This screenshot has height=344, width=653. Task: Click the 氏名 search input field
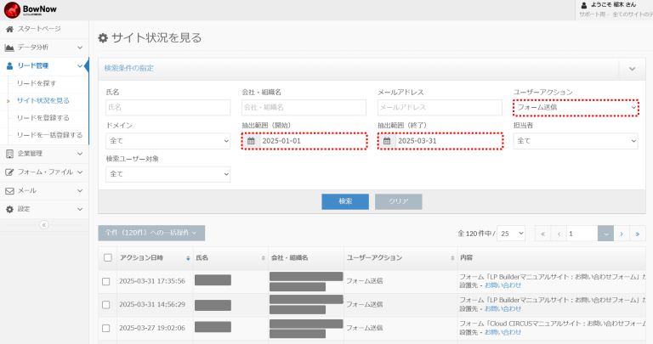click(168, 107)
